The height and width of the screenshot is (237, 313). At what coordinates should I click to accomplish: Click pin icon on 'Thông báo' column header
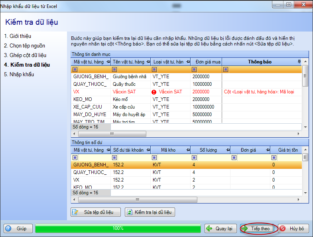click(299, 62)
